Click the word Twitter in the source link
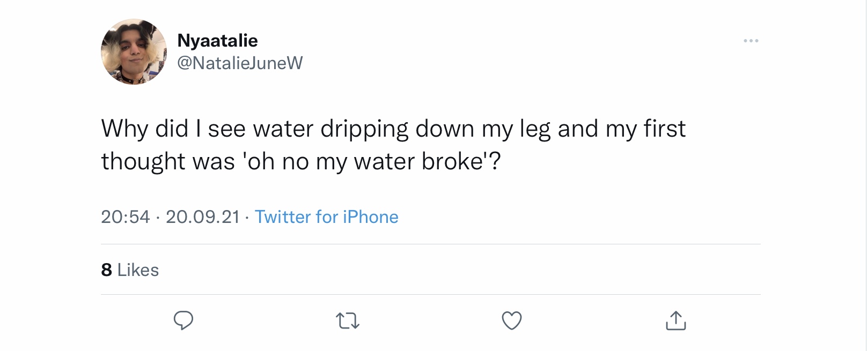Viewport: 867px width, 351px height. coord(283,216)
